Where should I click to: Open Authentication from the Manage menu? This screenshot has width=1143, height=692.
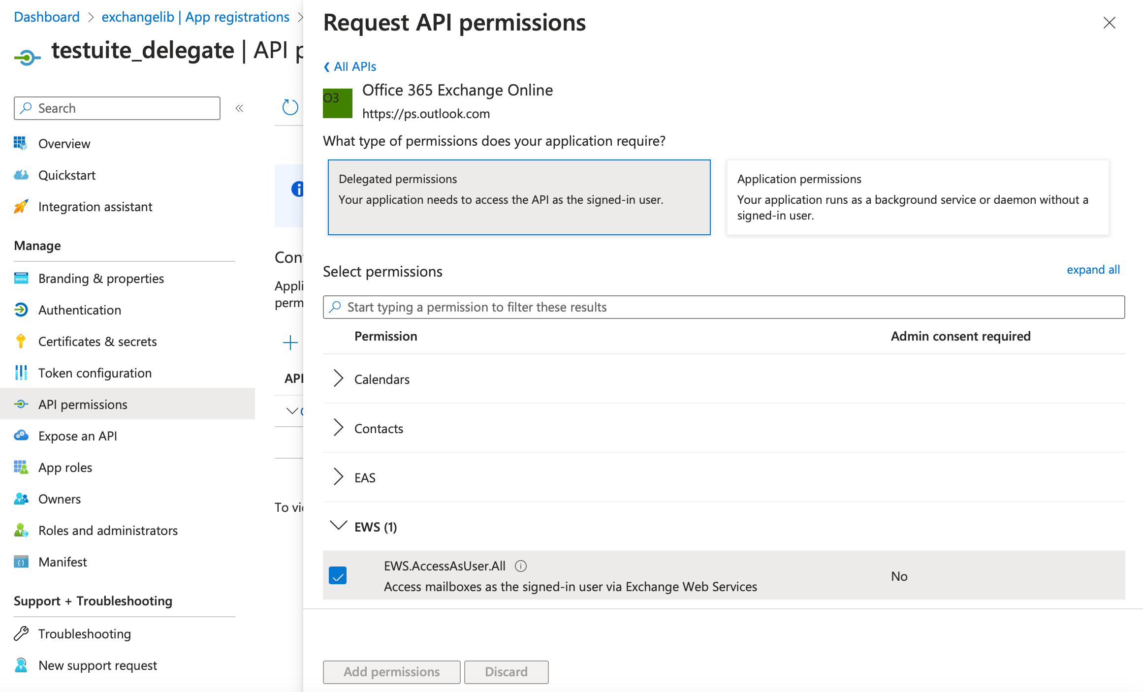79,310
